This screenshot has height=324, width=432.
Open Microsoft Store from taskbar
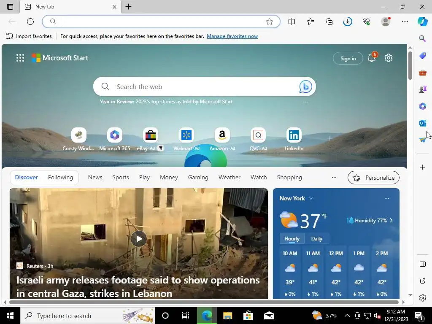tap(248, 316)
